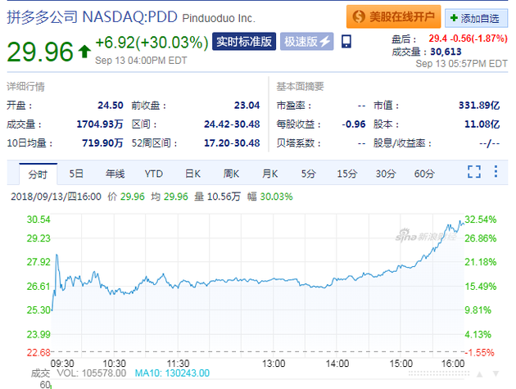Click the 拼多多公司 NASDAQ:PDD title
This screenshot has width=516, height=389.
tap(92, 17)
